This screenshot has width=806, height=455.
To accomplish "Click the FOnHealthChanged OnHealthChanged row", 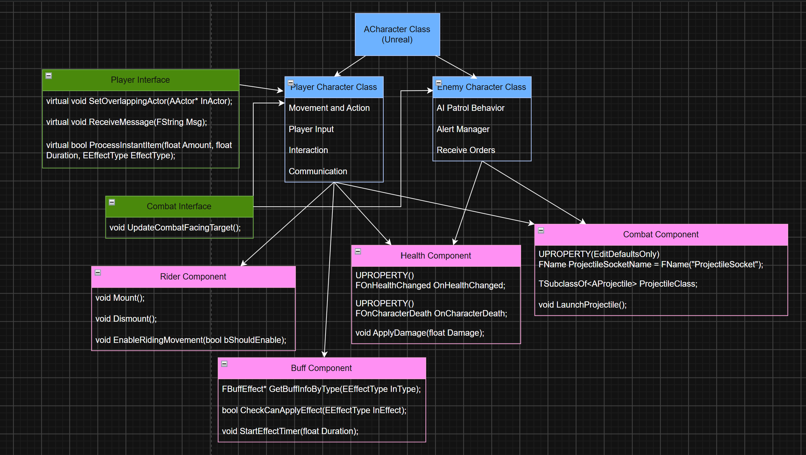I will (x=436, y=280).
